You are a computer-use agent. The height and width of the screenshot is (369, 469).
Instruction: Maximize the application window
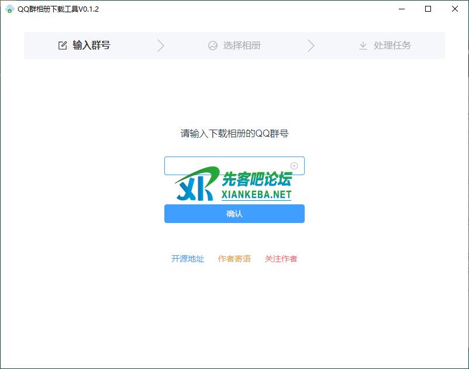click(x=428, y=9)
